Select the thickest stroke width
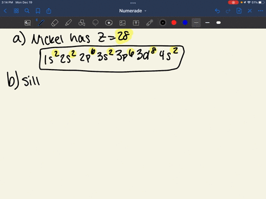266x199 pixels. (218, 23)
